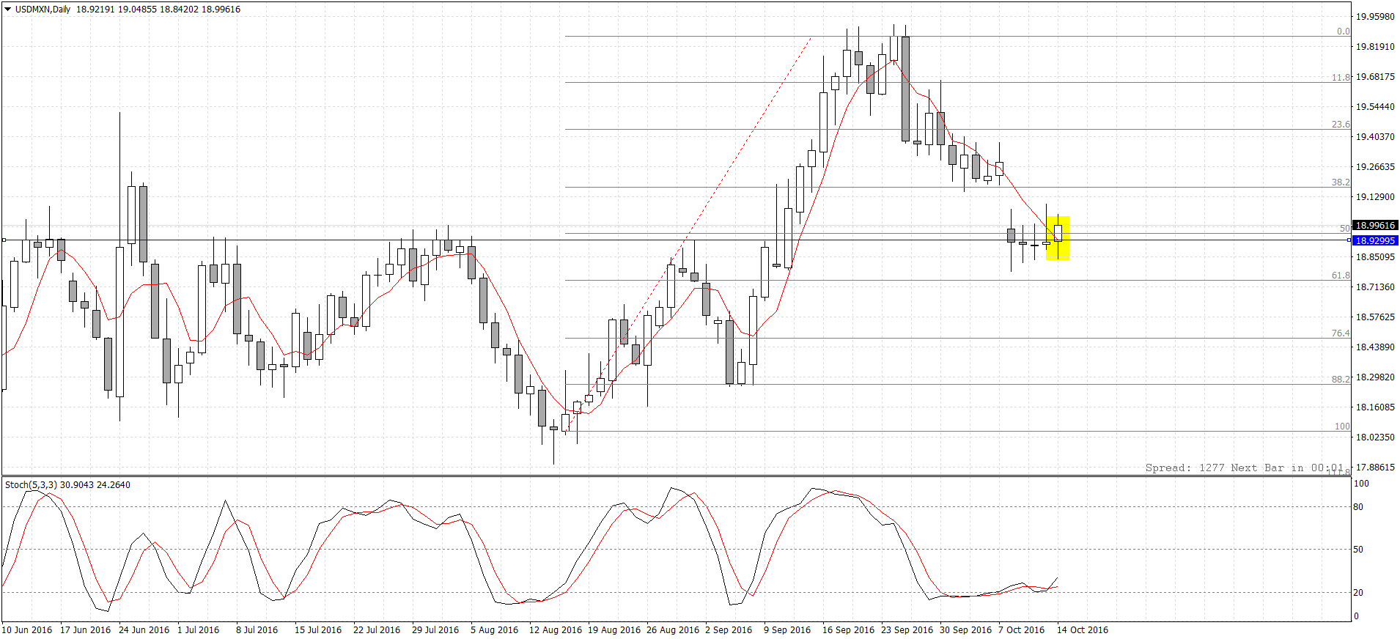Click Fibonacci level label 76.4
Viewport: 1400px width, 639px height.
click(1341, 333)
